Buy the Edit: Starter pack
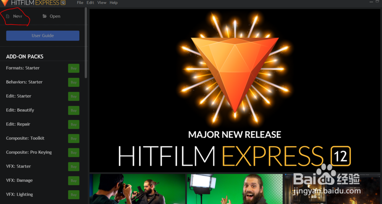The width and height of the screenshot is (382, 204). tap(74, 96)
